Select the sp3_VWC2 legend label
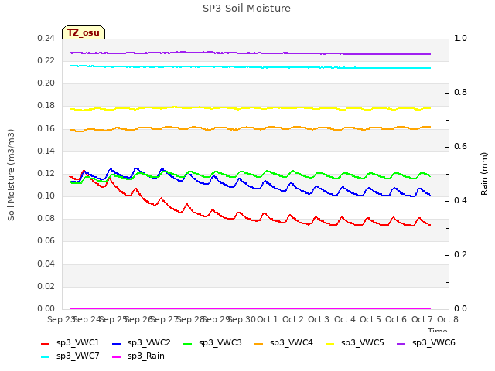Viewport: 495px width, 371px height. [x=149, y=343]
